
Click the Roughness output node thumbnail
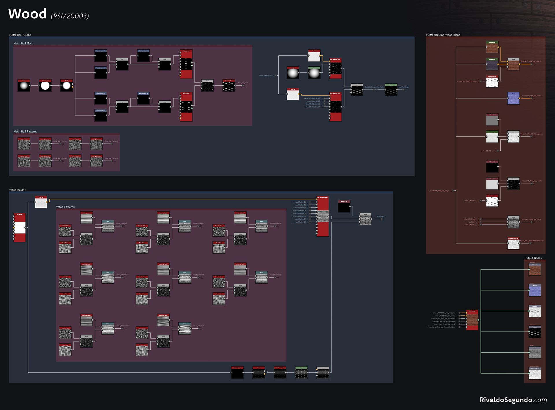point(535,311)
